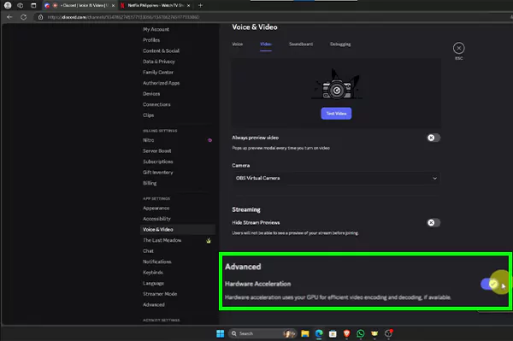Open Accessibility settings
513x341 pixels.
[x=156, y=219]
